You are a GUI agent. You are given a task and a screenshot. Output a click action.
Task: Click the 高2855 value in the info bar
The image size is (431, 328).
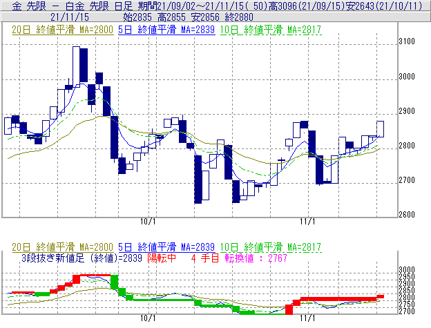[171, 17]
